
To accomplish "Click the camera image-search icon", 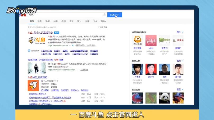I will tap(104, 15).
